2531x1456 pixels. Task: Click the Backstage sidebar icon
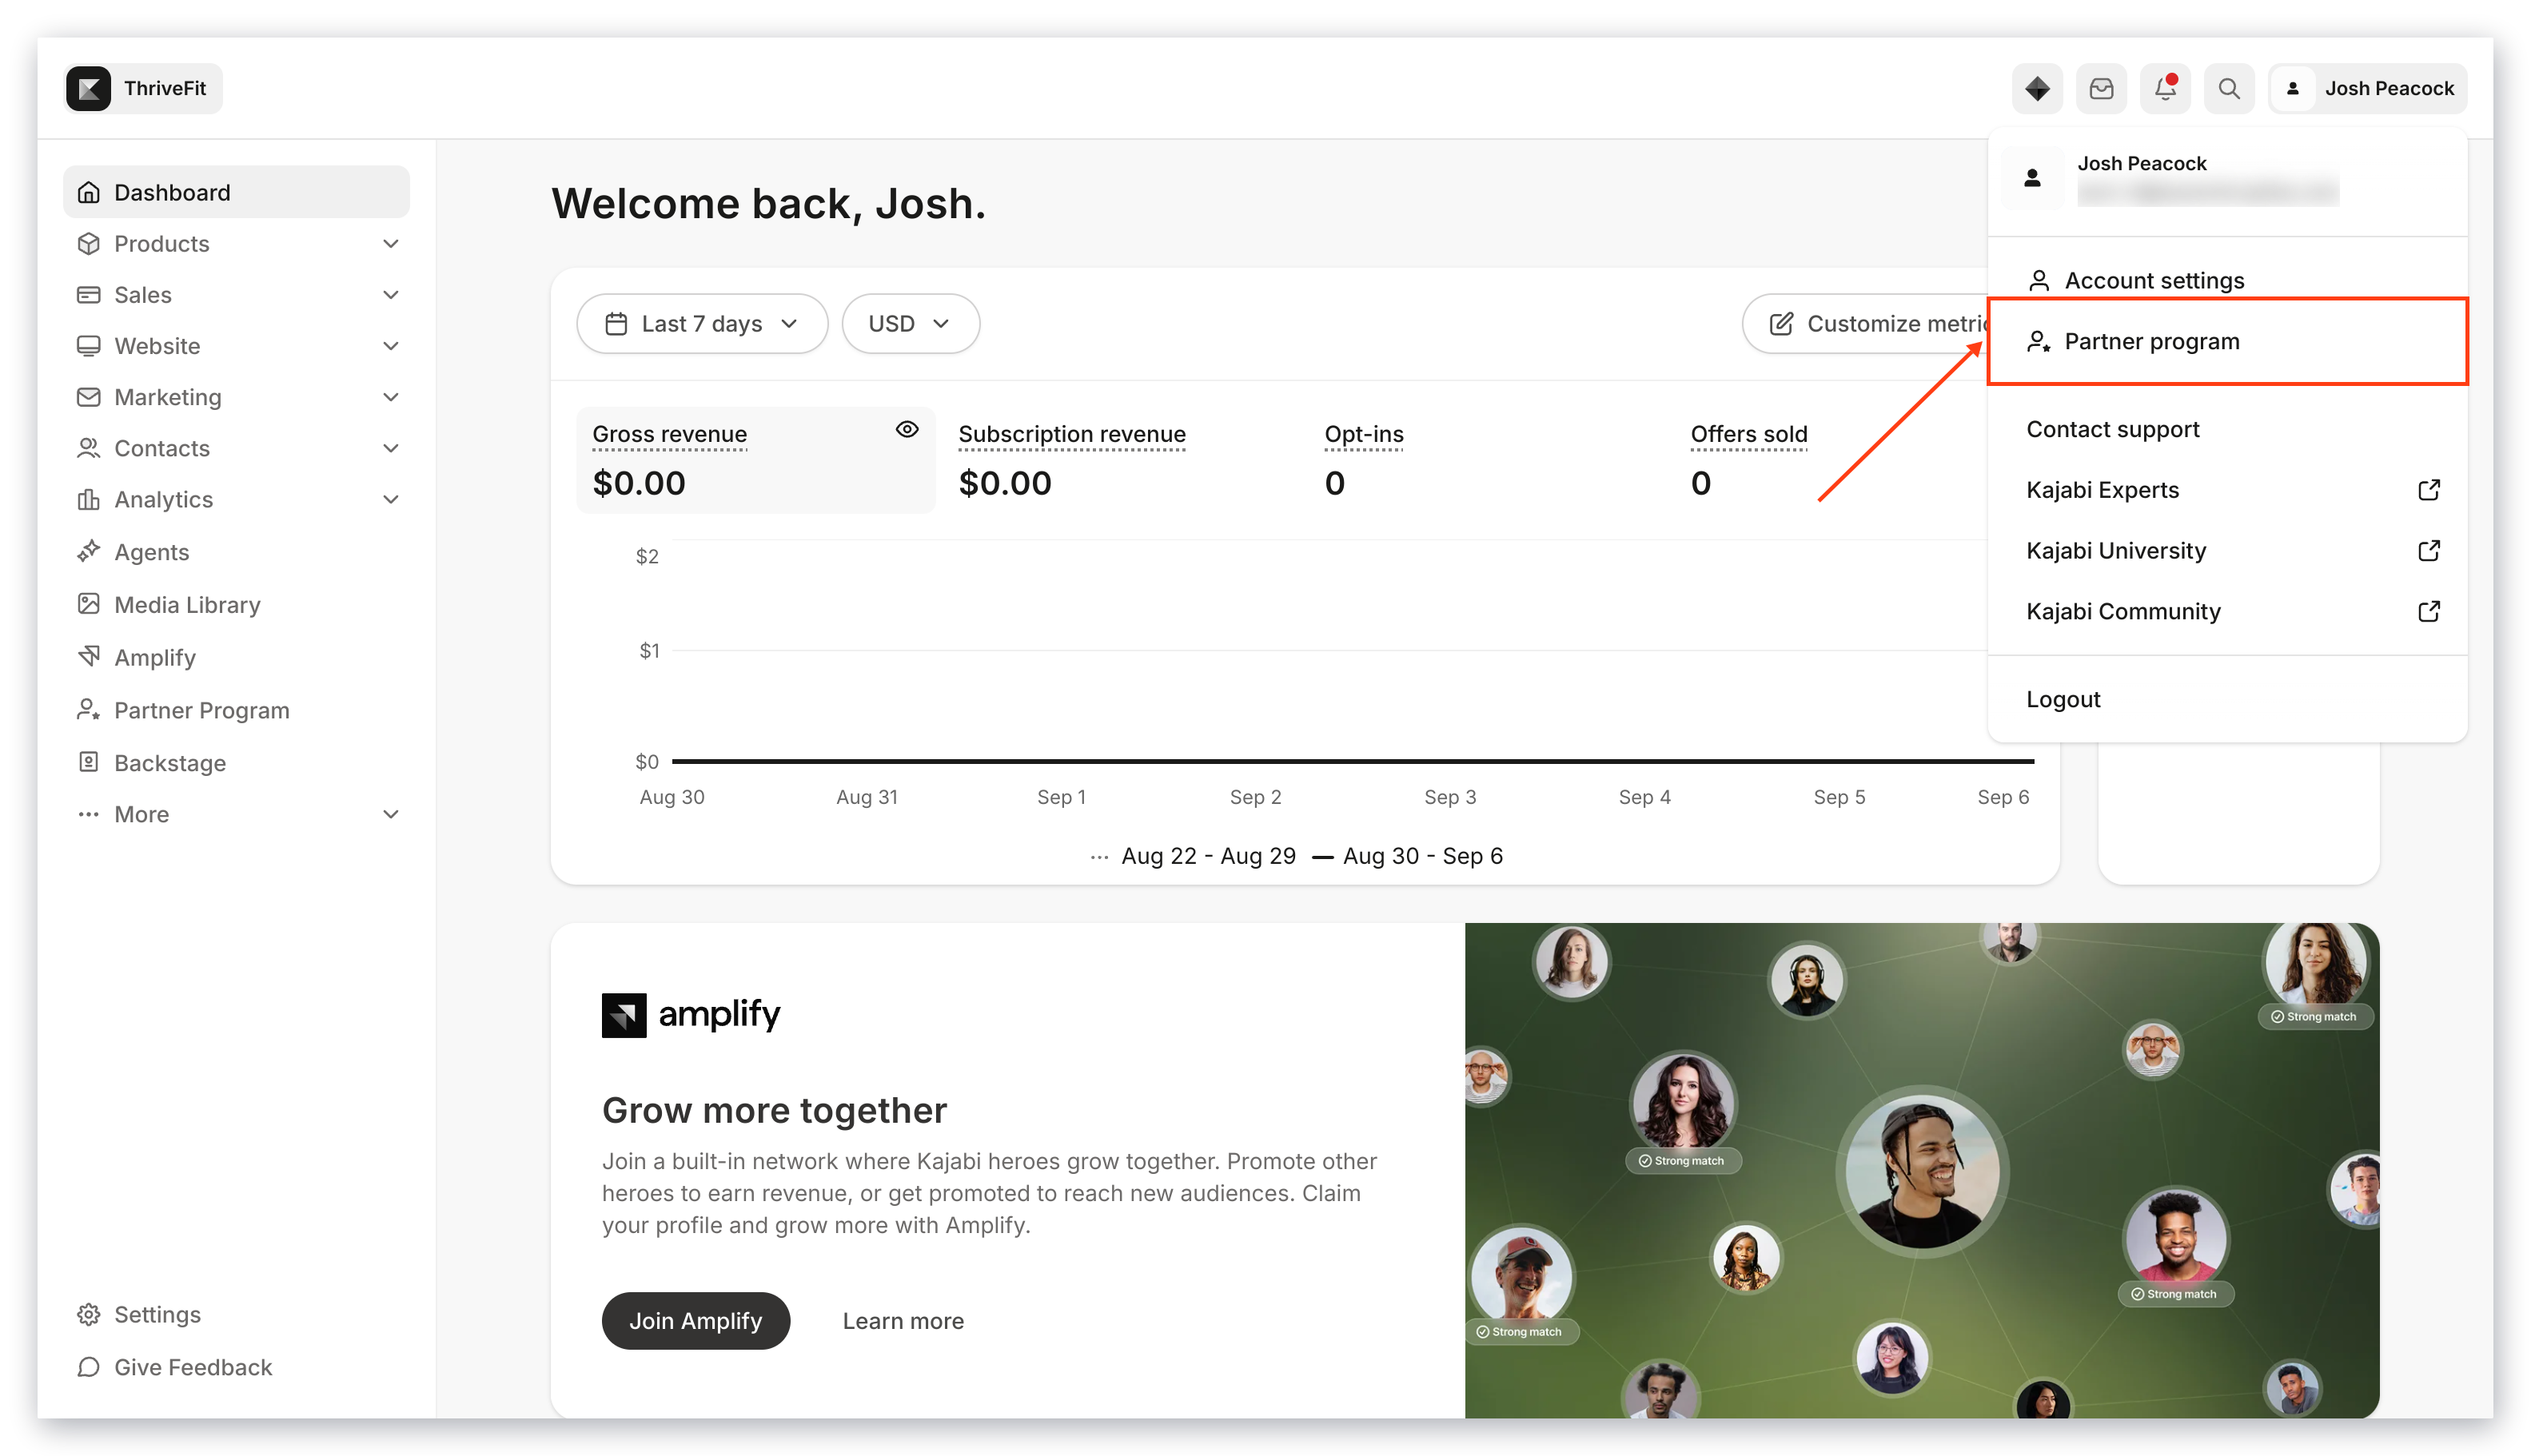89,762
